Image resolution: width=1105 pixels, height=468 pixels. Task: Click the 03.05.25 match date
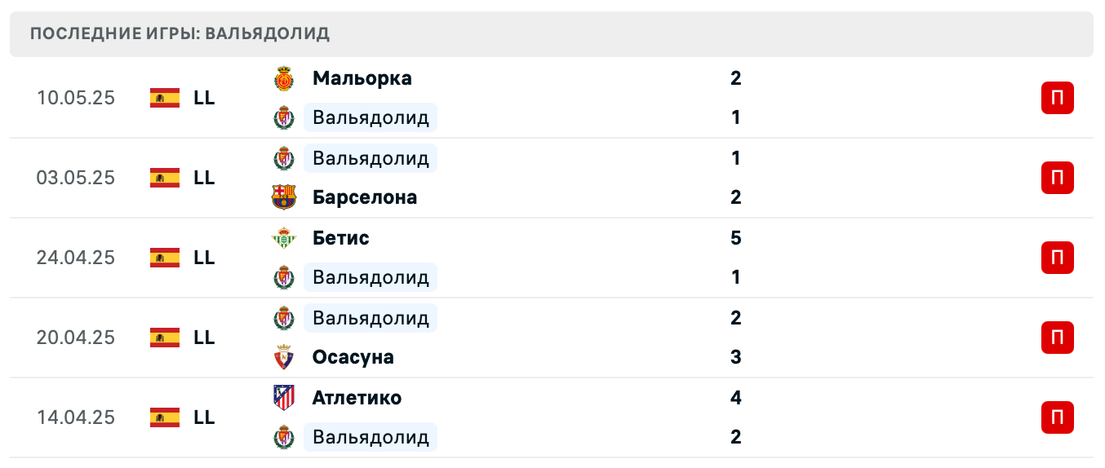click(76, 178)
